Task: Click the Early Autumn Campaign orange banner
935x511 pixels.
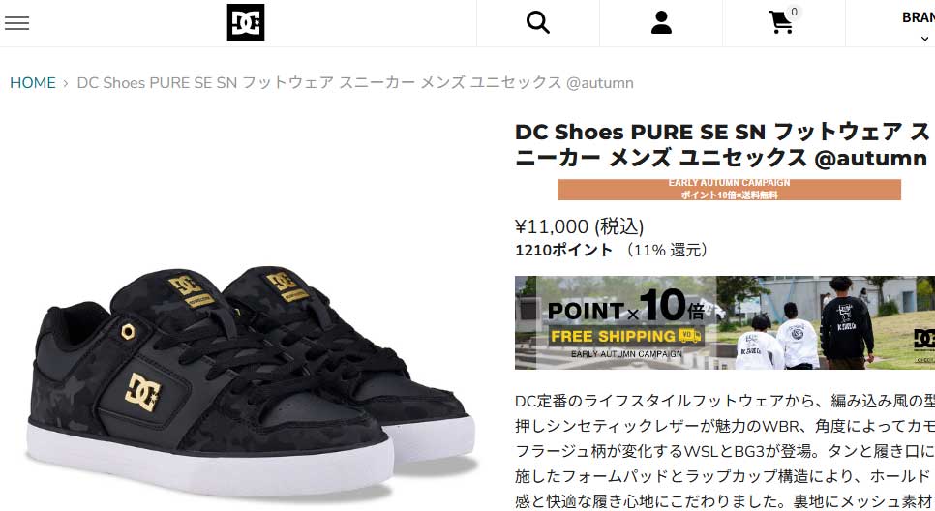Action: click(x=729, y=189)
